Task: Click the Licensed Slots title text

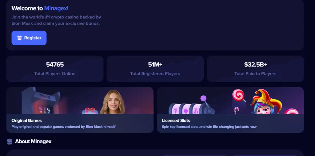Action: click(x=176, y=121)
